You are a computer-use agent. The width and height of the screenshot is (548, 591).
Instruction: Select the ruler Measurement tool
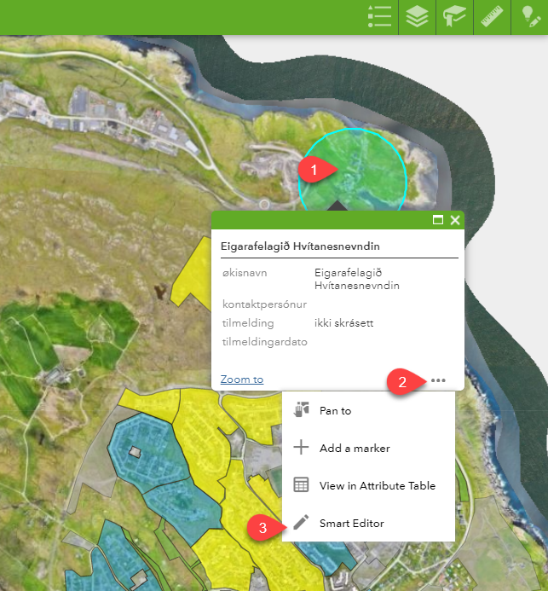click(x=492, y=17)
